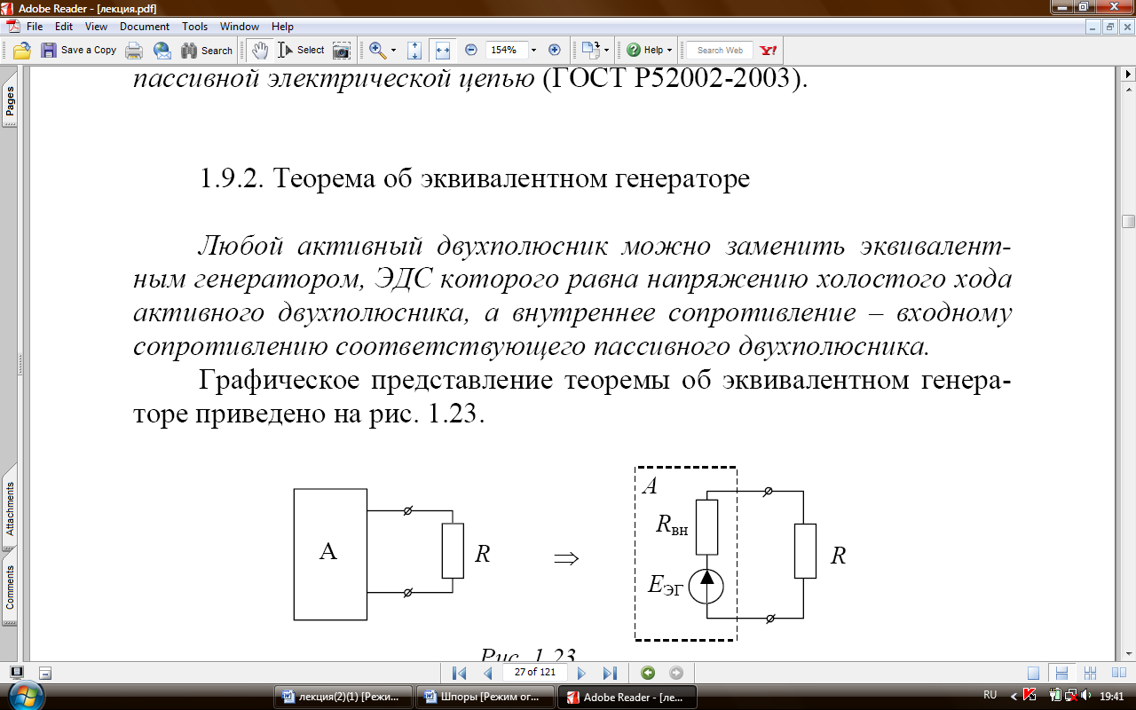This screenshot has width=1136, height=710.
Task: Switch to Шпоры Word taskbar button
Action: pos(485,697)
